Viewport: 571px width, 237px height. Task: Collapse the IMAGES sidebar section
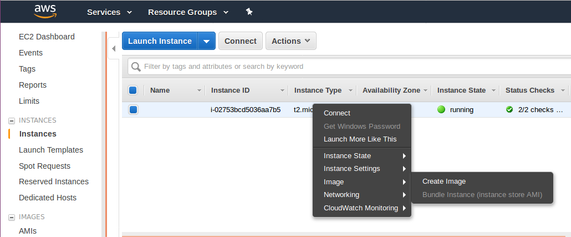tap(12, 217)
